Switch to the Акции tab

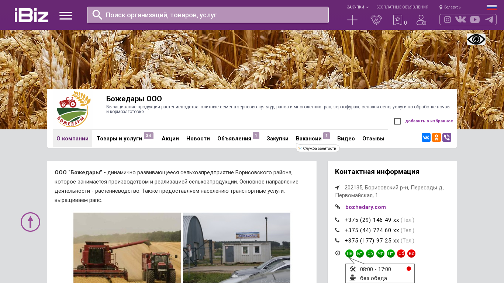(x=170, y=139)
